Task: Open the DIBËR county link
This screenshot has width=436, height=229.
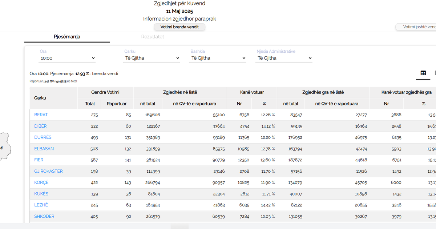Action: pyautogui.click(x=40, y=126)
